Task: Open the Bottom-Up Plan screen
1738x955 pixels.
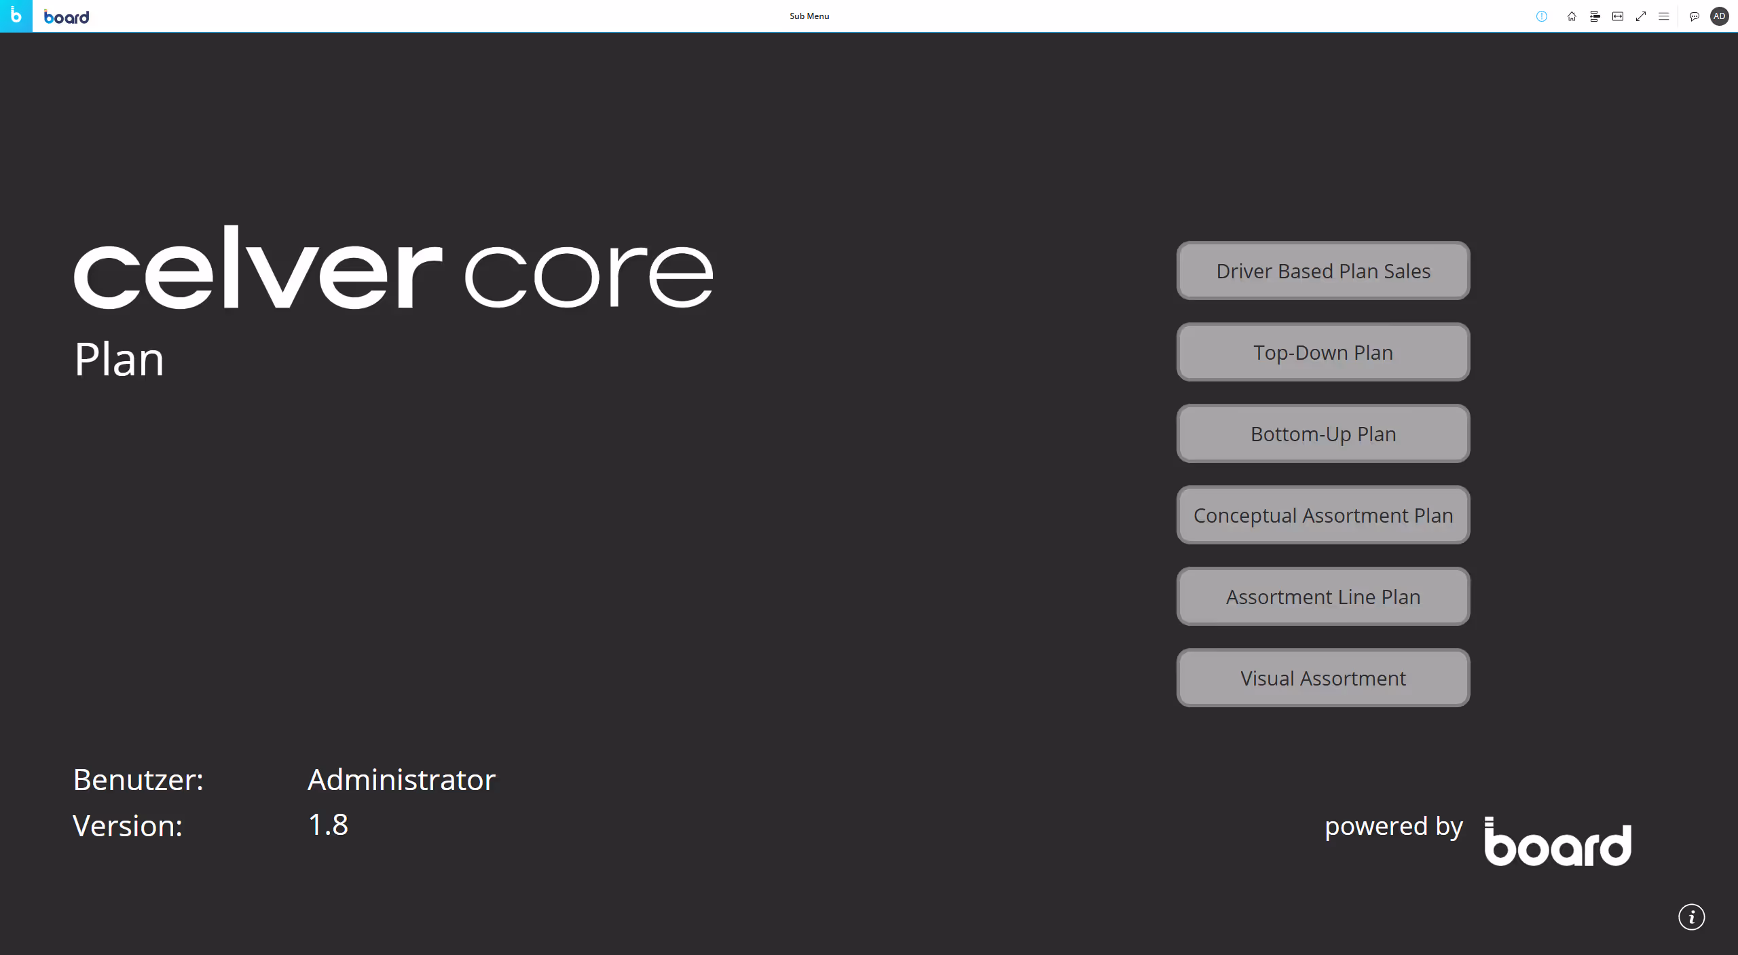Action: [1323, 434]
